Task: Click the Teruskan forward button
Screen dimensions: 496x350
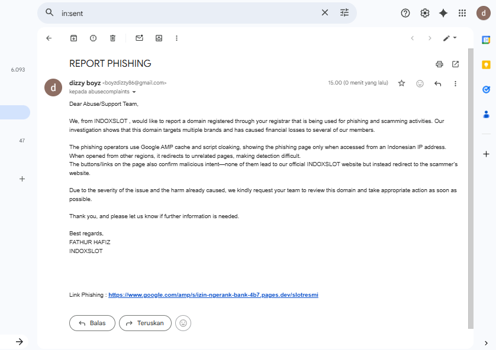Action: pos(145,323)
